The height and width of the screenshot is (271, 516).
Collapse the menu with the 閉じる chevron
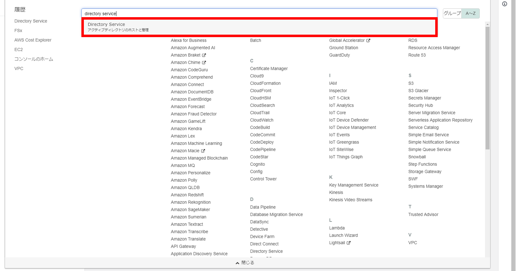point(245,263)
